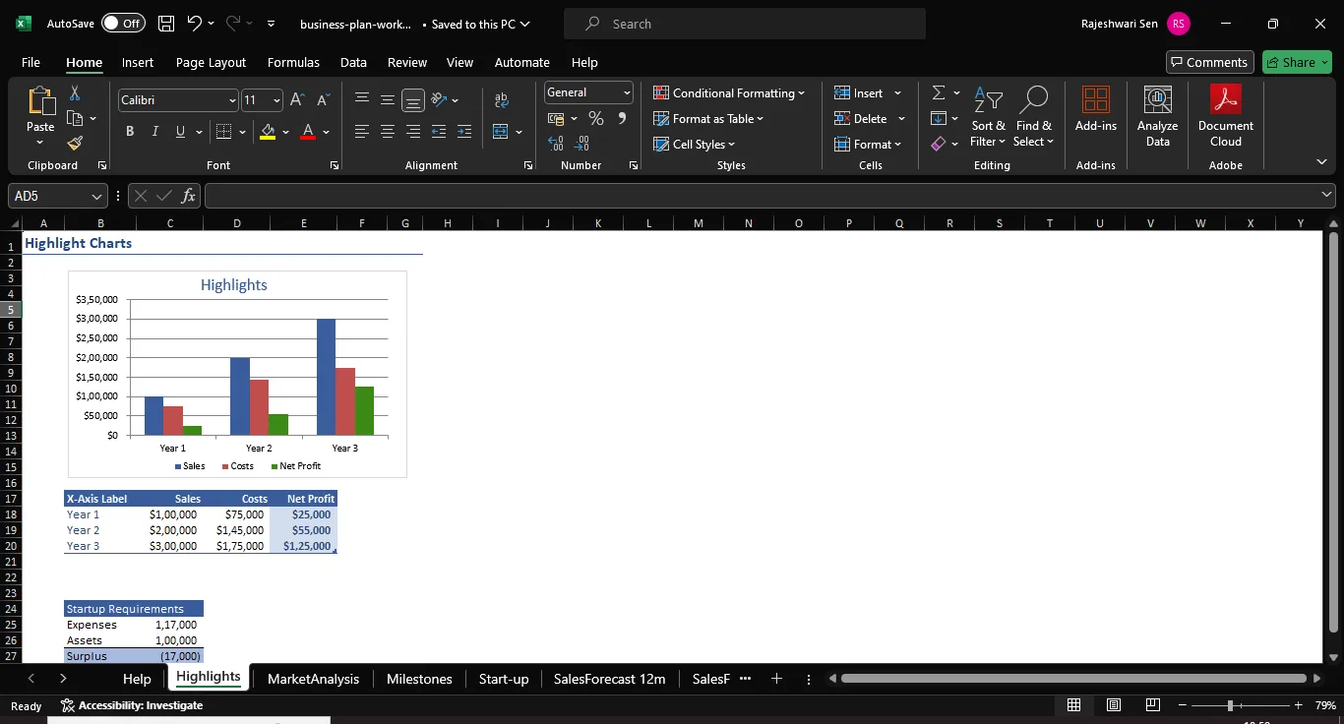Add a new sheet with plus icon

(x=776, y=679)
